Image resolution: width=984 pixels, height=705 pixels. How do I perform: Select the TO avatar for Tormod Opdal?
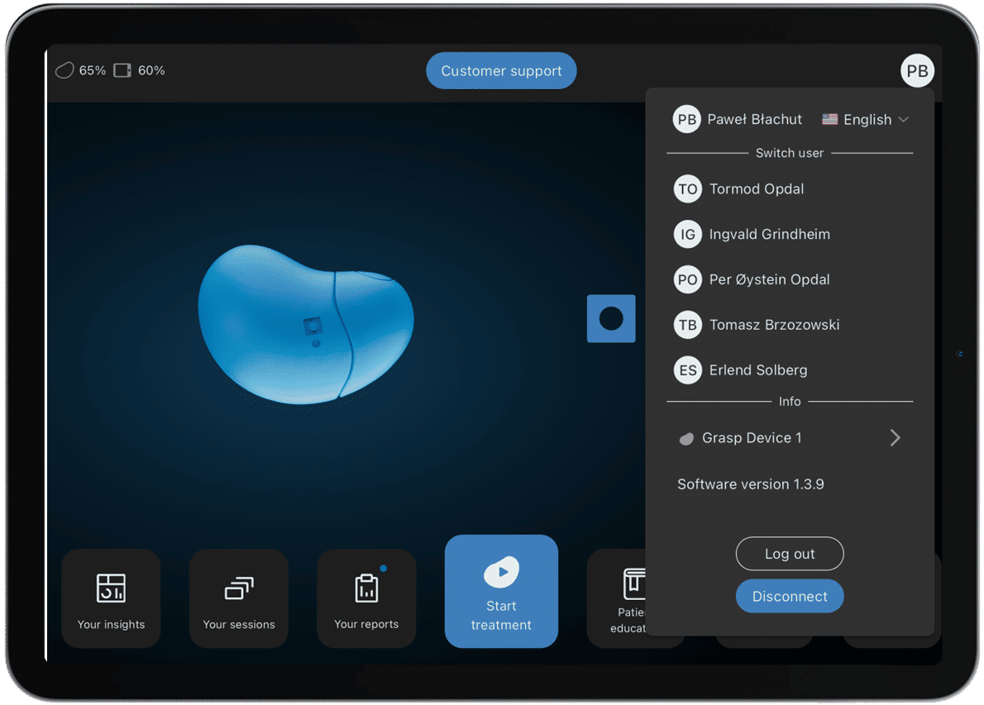pos(688,188)
